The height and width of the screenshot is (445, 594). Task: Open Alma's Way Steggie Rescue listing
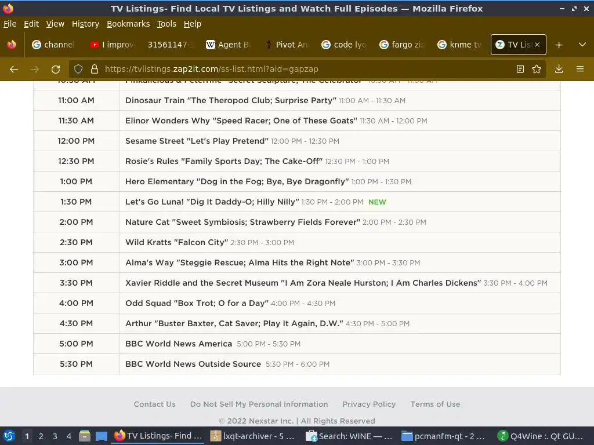240,262
